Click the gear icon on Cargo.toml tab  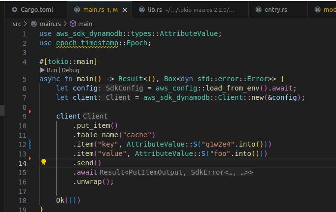tap(14, 9)
